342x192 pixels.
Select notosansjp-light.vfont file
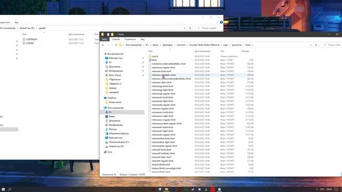click(x=162, y=90)
